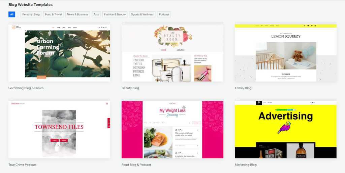The width and height of the screenshot is (345, 173).
Task: Show Fashion & Beauty templates
Action: coord(115,14)
